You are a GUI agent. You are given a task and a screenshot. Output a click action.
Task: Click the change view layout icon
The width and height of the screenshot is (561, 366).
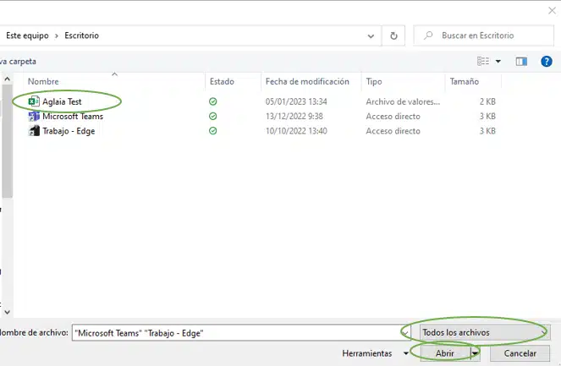point(483,61)
